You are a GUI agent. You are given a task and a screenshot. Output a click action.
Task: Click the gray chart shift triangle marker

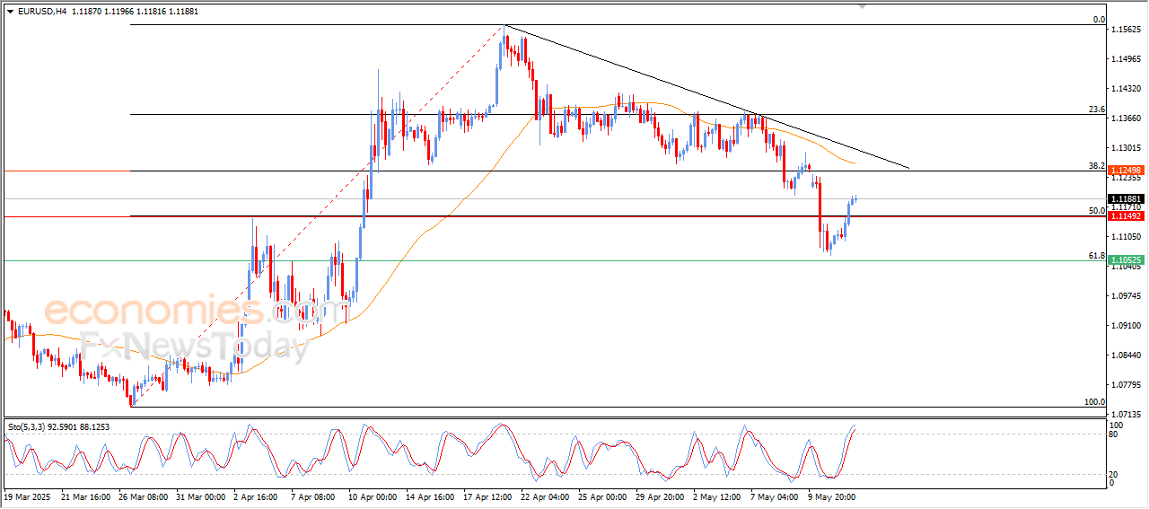[864, 6]
